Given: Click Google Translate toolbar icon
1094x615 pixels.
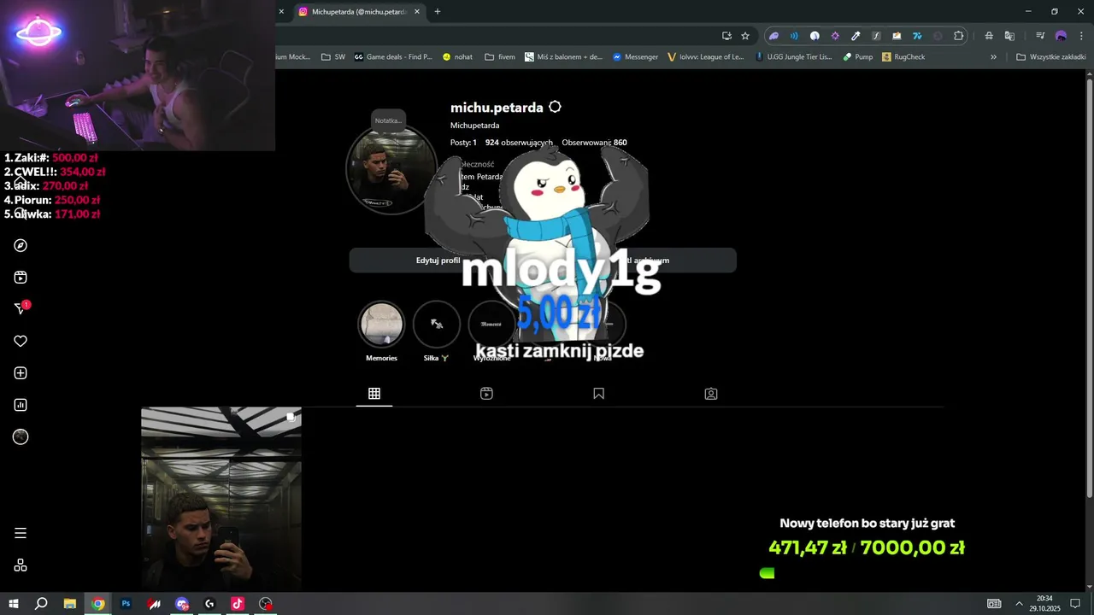Looking at the screenshot, I should point(1009,36).
